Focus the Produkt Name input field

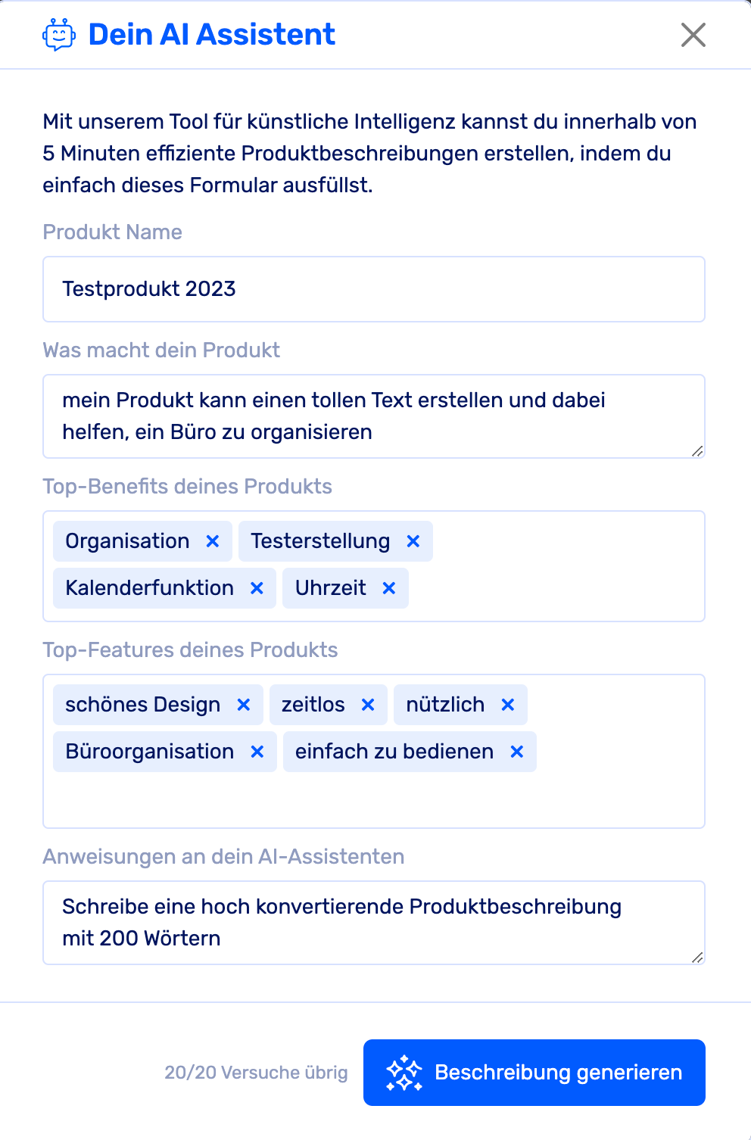tap(374, 289)
